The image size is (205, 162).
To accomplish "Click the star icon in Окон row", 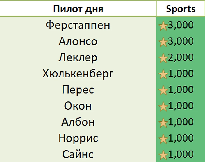I will click(163, 107).
